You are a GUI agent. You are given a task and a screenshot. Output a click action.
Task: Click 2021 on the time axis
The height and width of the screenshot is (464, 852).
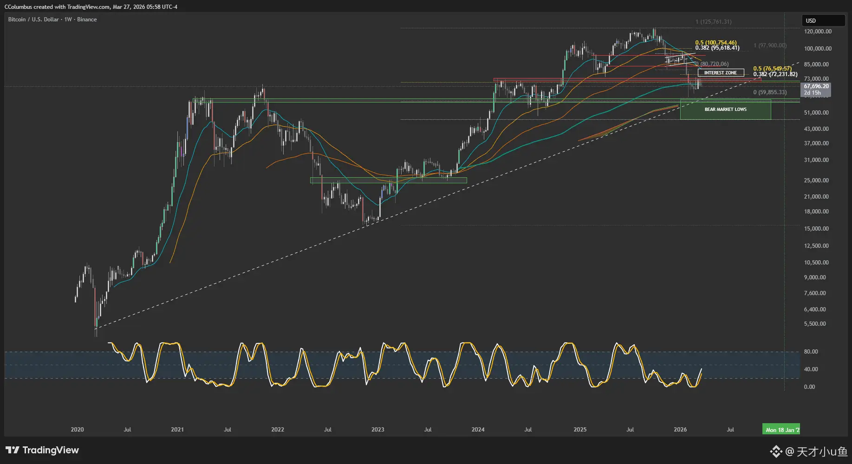coord(177,430)
